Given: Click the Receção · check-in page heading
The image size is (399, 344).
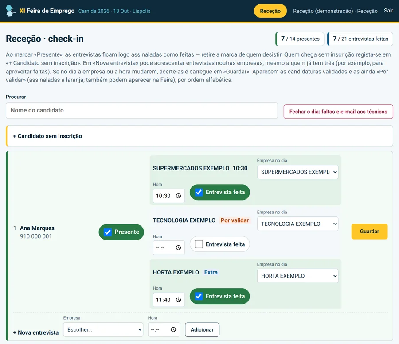Looking at the screenshot, I should coord(45,39).
